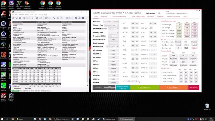Open the Tools menu in Thaiphoon Burner

coord(32,15)
